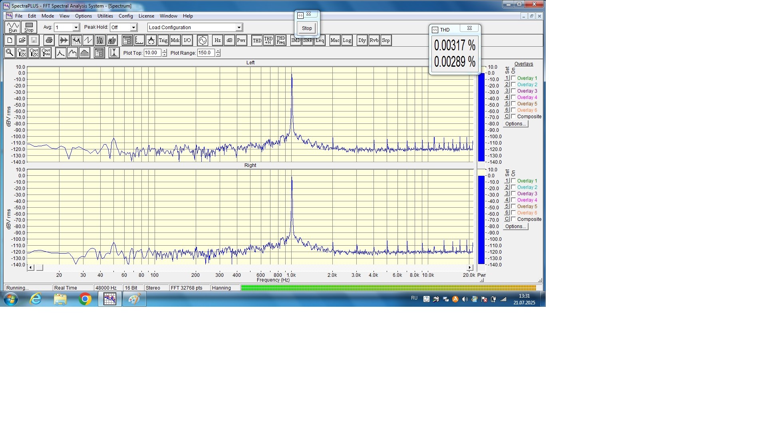Enable Overlay 1 on Left channel
Viewport: 767px width, 431px height.
(513, 78)
